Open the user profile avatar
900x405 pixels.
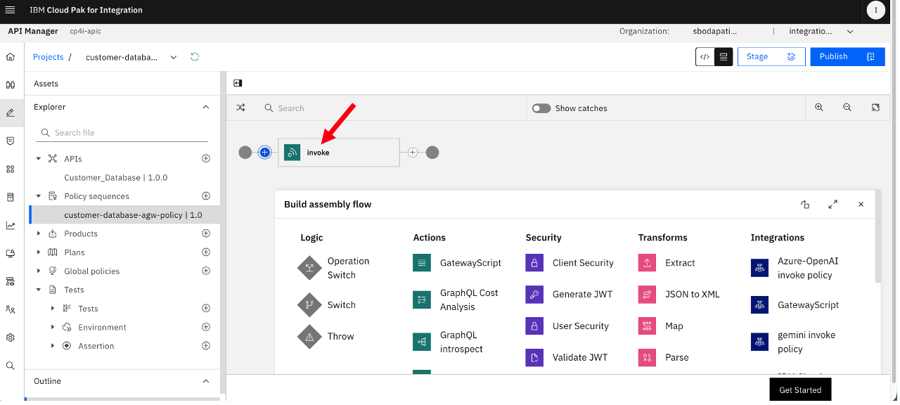click(876, 10)
